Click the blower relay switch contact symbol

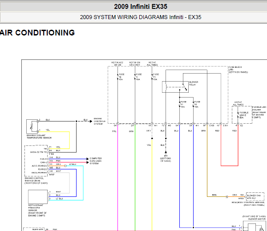point(185,87)
